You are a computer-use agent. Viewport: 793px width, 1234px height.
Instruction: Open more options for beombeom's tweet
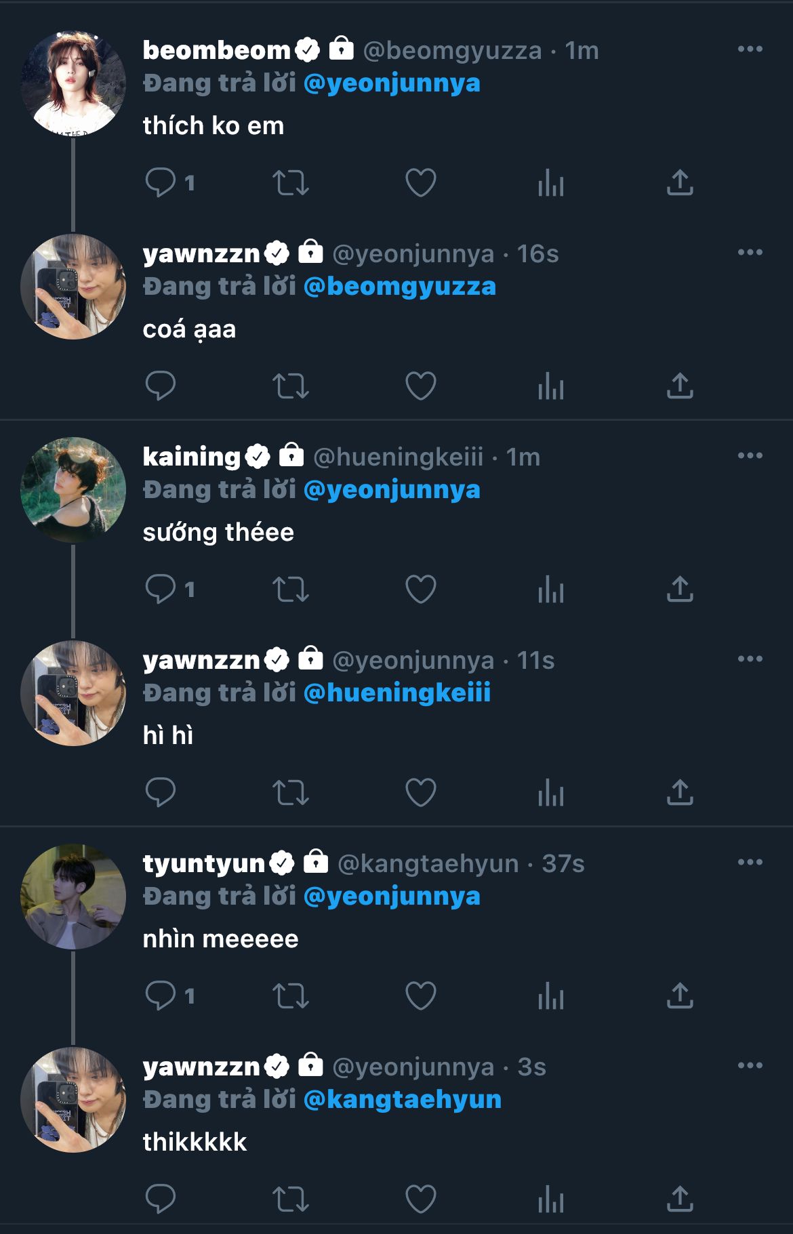(x=750, y=49)
